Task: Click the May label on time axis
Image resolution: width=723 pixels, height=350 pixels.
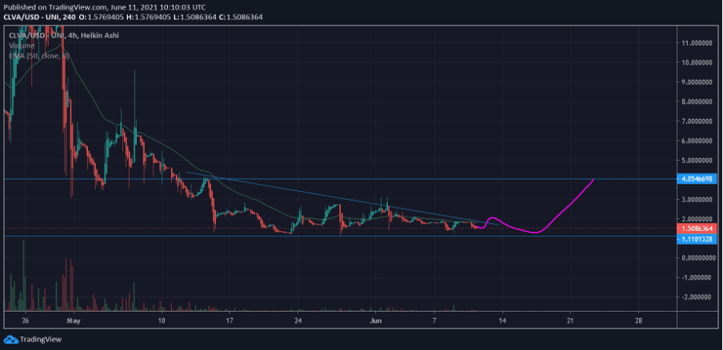Action: pos(74,320)
